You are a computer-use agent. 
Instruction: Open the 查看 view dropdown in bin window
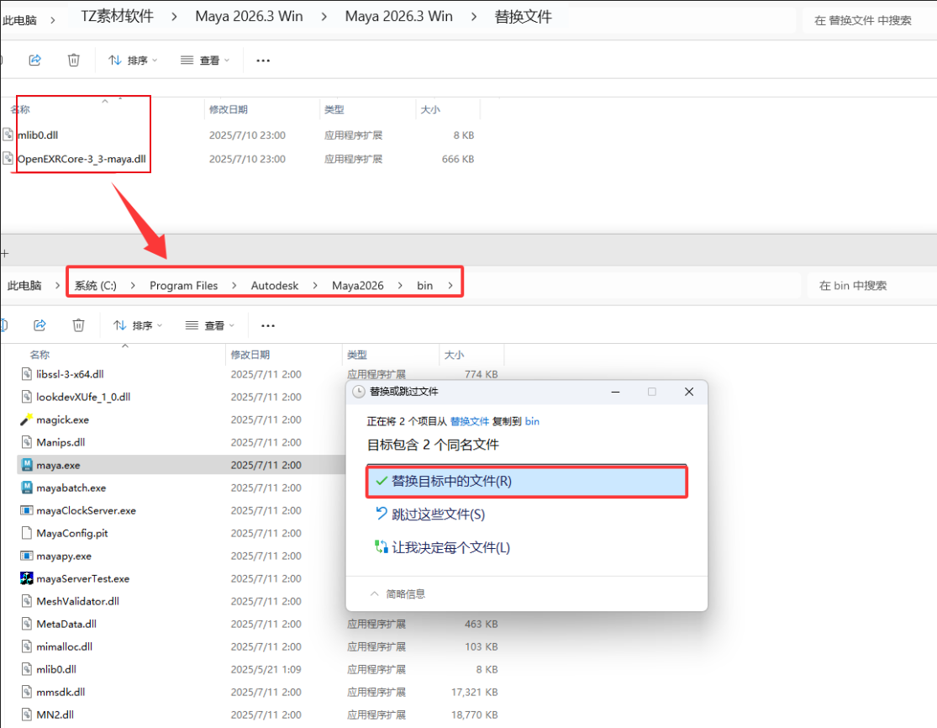[x=210, y=325]
